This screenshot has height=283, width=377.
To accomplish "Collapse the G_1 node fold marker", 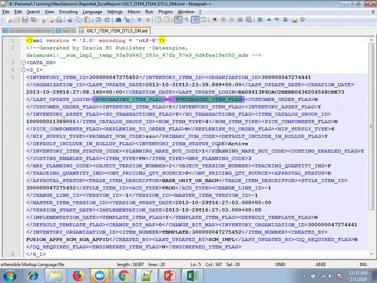I will 23,70.
